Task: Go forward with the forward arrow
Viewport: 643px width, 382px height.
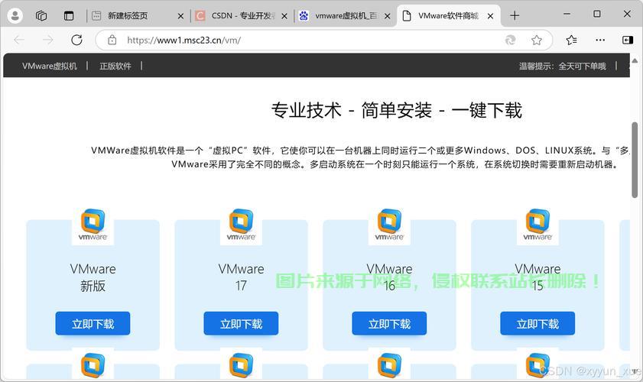Action: pos(48,40)
